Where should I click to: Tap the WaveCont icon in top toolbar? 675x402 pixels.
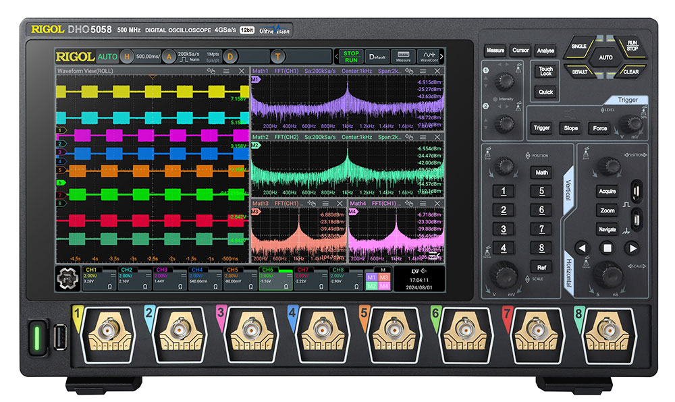tap(428, 56)
